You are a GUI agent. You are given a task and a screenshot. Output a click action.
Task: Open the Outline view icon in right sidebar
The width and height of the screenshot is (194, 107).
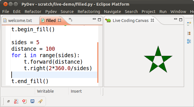pos(189,41)
